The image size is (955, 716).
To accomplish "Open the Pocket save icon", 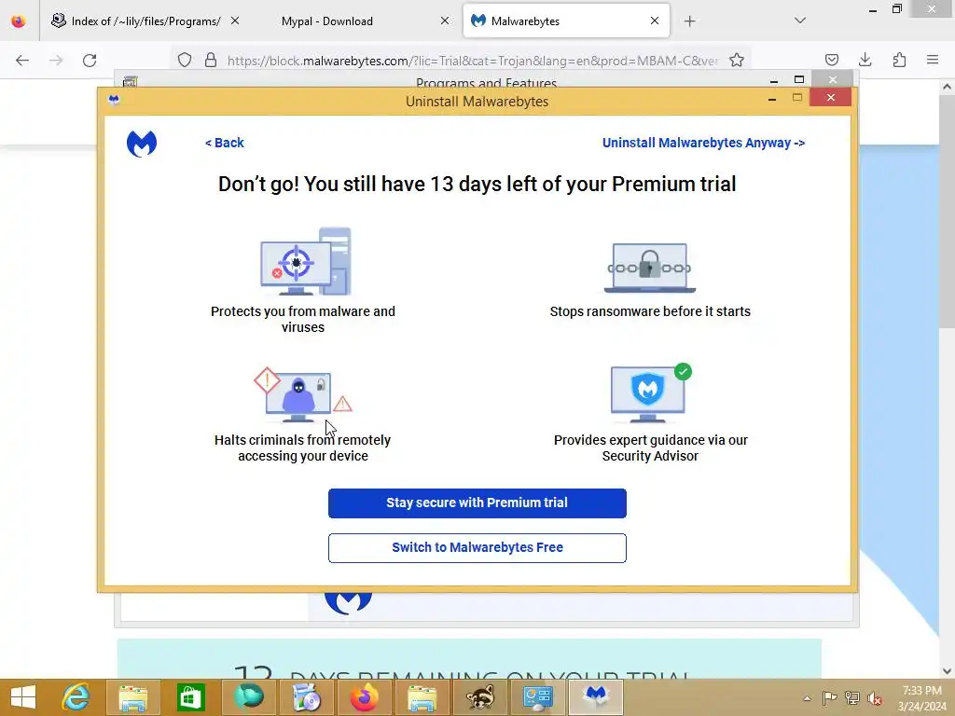I will 832,60.
